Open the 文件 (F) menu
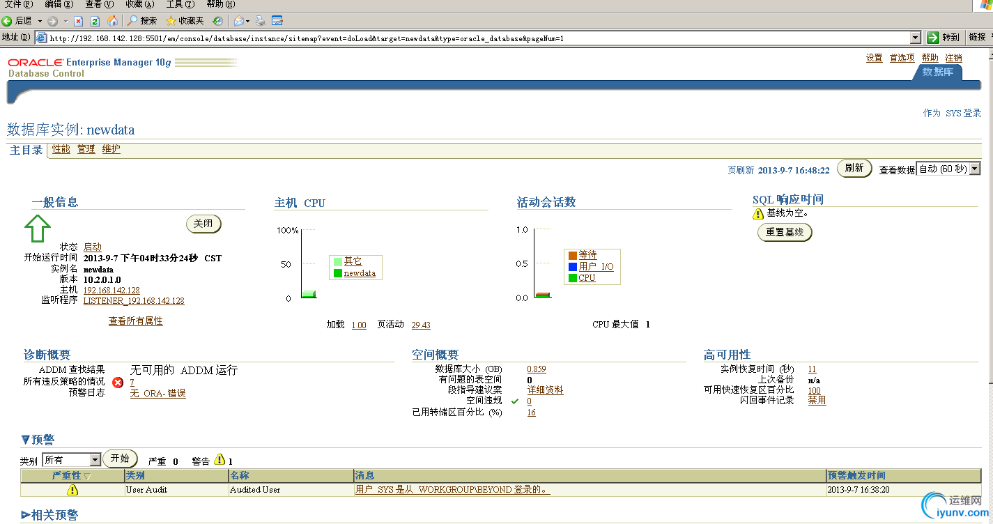The width and height of the screenshot is (993, 524). point(19,4)
